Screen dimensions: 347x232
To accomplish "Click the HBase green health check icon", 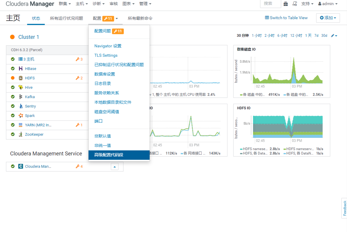I will coord(13,69).
